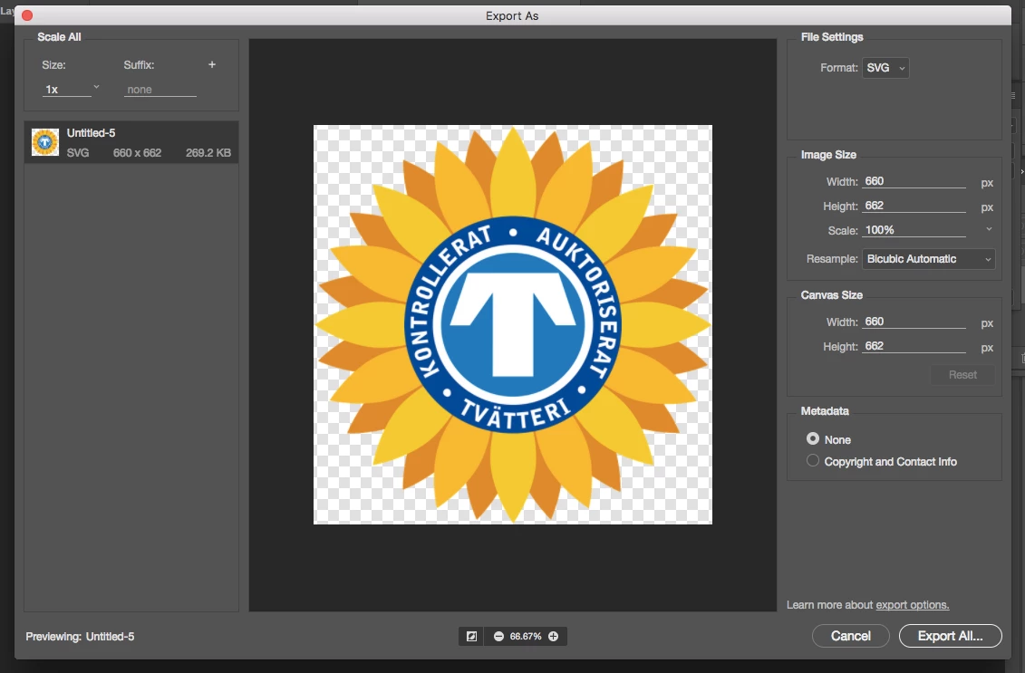The height and width of the screenshot is (673, 1025).
Task: Open the Scale percentage dropdown arrow
Action: tap(989, 229)
